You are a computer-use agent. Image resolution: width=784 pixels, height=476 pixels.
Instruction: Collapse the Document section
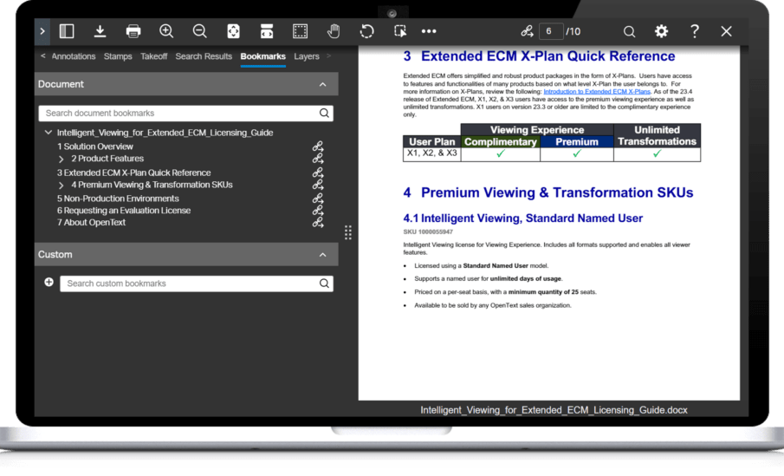[322, 84]
